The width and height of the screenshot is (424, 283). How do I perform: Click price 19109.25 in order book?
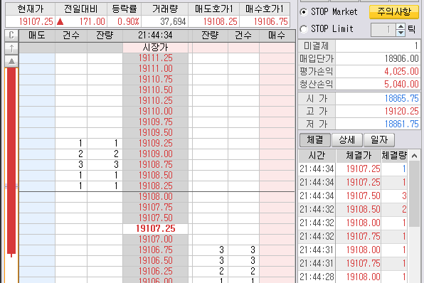point(156,143)
